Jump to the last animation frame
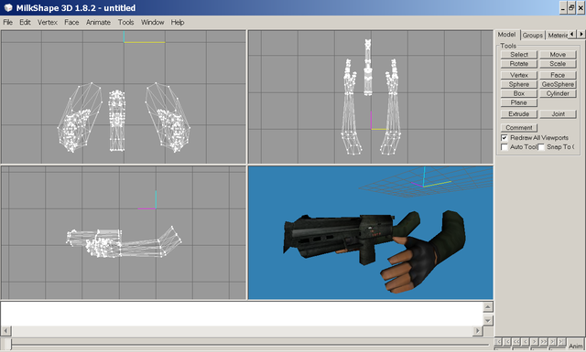The image size is (586, 352). coord(561,342)
